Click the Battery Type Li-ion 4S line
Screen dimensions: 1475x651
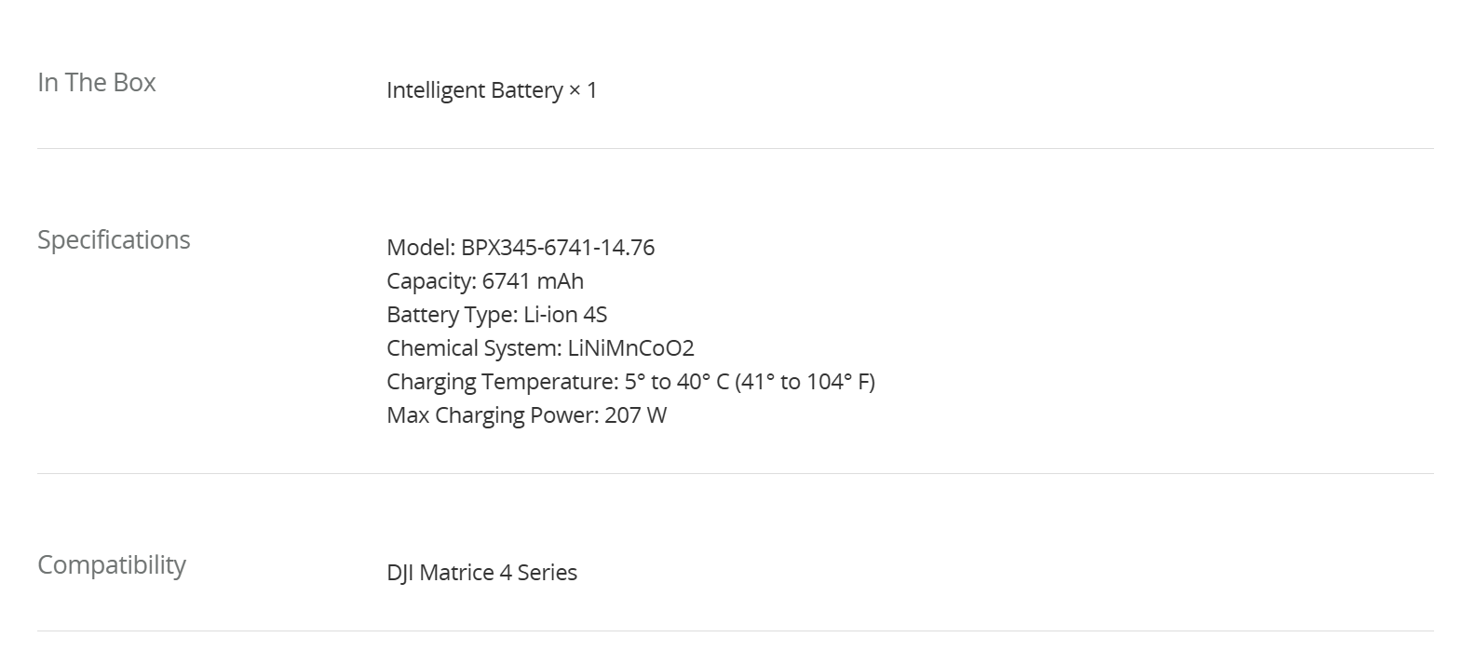(497, 315)
